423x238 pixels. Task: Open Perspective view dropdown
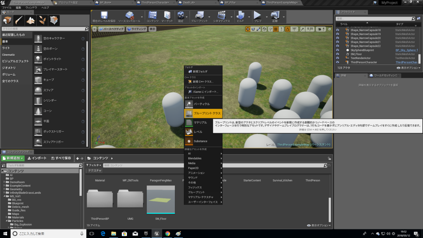pos(111,29)
